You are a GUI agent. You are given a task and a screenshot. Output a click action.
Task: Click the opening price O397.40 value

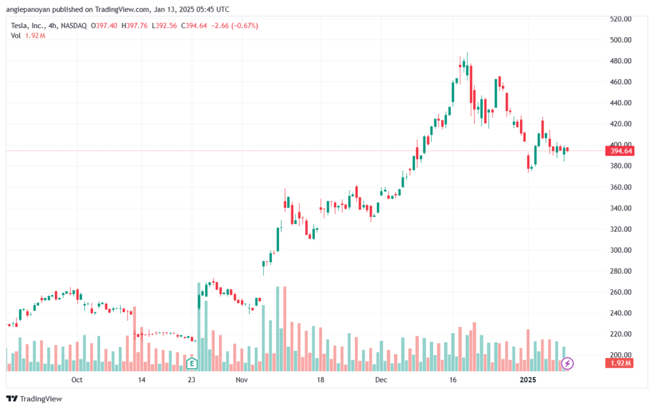point(105,26)
